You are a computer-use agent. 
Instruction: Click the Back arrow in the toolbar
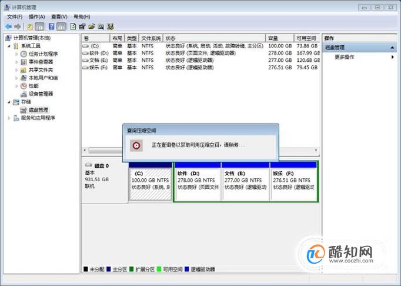(8, 26)
